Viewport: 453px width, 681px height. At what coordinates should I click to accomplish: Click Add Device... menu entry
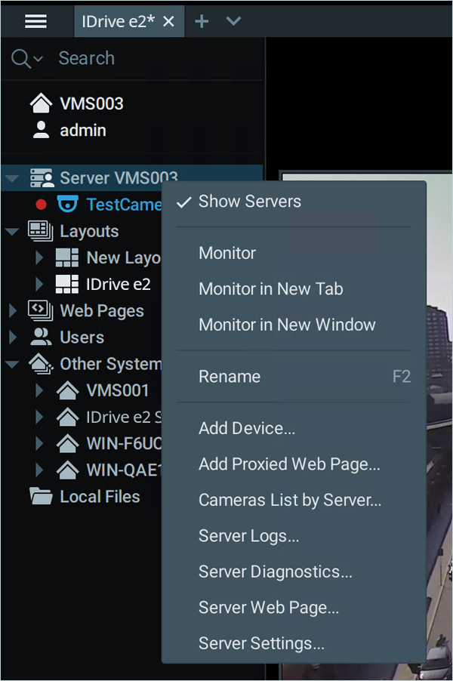tap(246, 428)
